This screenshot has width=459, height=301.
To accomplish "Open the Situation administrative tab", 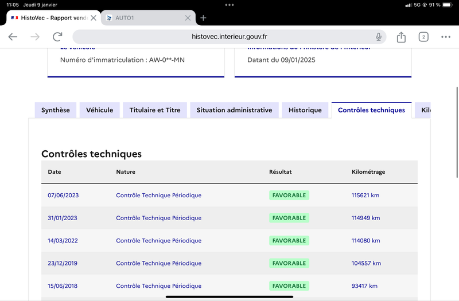I will (234, 110).
